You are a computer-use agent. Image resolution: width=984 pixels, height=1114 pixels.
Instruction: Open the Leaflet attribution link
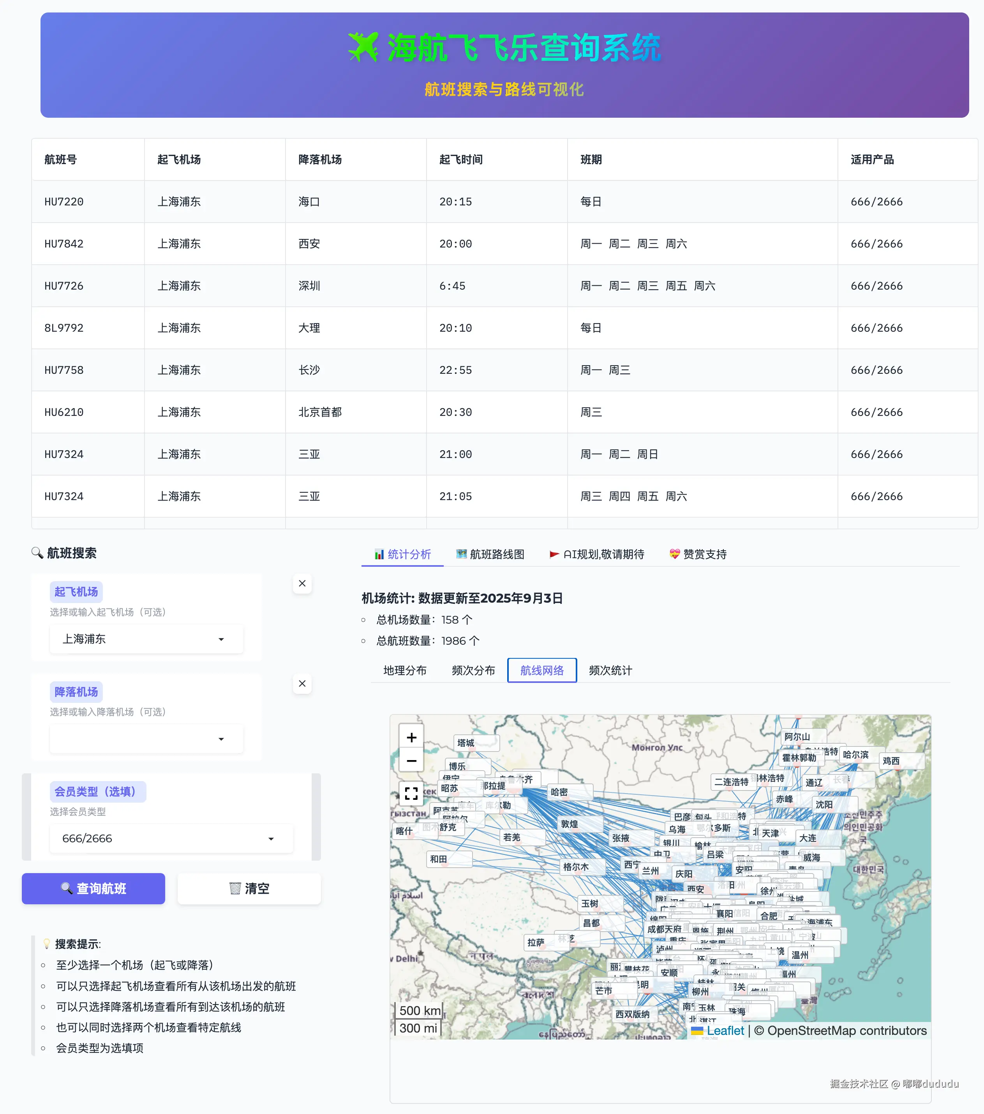(x=725, y=1031)
